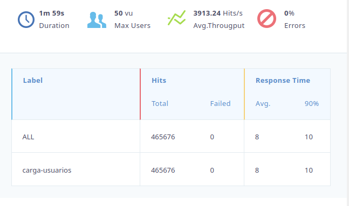This screenshot has width=349, height=206.
Task: Select total hits 465676 in carga-usuarios row
Action: [x=163, y=171]
